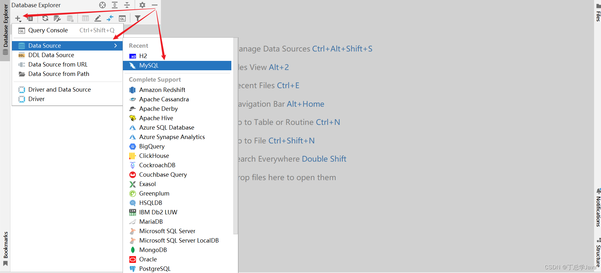The height and width of the screenshot is (273, 601).
Task: Choose BigQuery data source
Action: (177, 147)
